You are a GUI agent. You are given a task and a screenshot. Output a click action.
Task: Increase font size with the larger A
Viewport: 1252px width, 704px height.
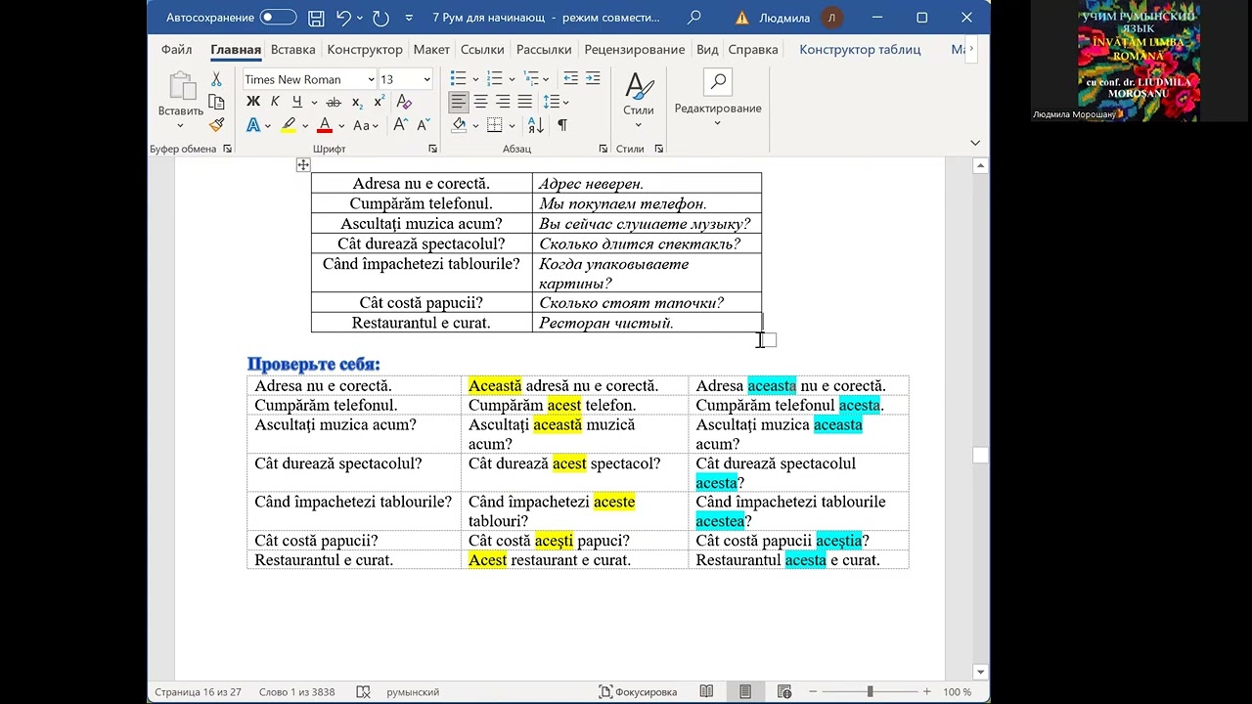(400, 125)
